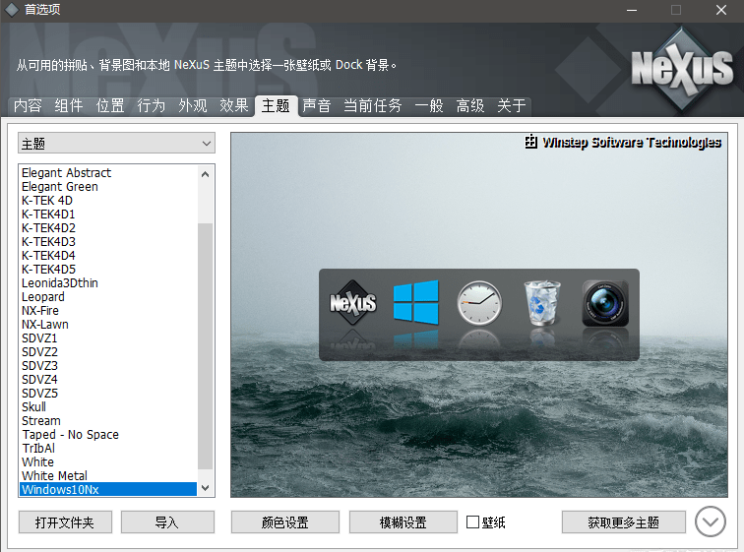
Task: Click scroll-up arrow of theme list
Action: click(206, 173)
